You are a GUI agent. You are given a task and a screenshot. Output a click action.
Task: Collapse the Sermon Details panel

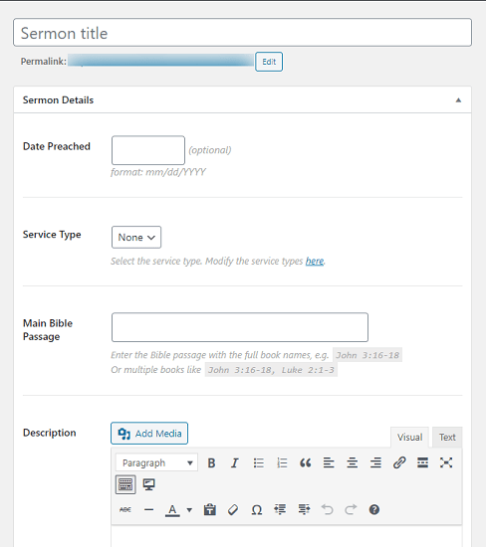coord(458,100)
